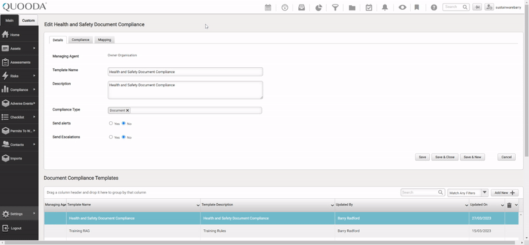Open the inbox tray icon

[x=302, y=7]
